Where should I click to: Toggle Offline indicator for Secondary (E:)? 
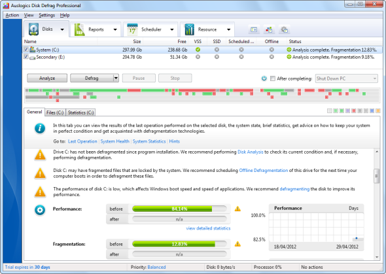click(x=272, y=57)
